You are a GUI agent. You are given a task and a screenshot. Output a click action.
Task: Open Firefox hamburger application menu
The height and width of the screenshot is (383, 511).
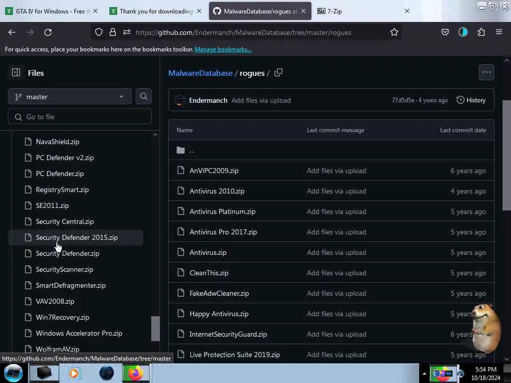[499, 32]
